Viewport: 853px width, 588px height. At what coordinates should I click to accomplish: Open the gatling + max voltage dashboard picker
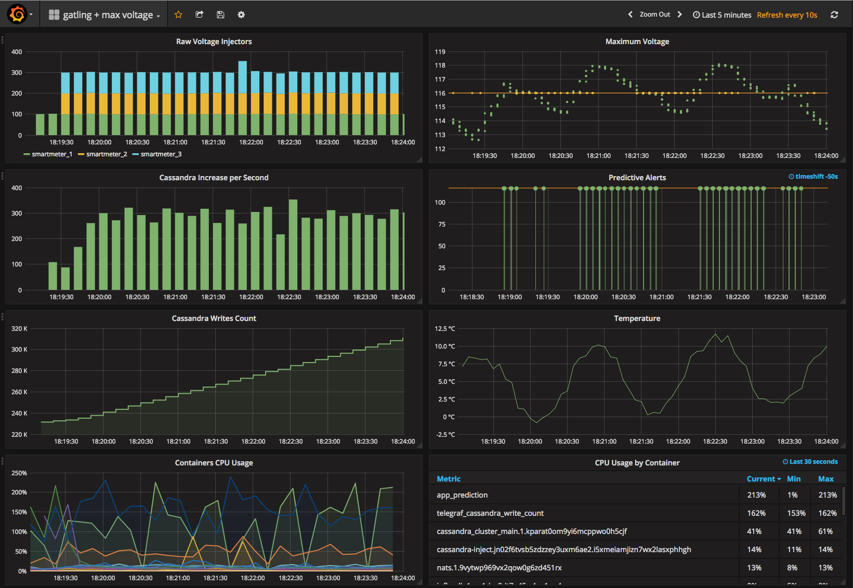point(104,15)
